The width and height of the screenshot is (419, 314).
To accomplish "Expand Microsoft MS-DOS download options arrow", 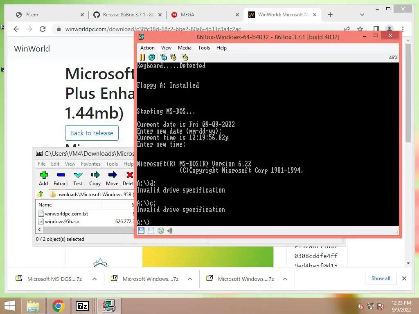I will coord(95,279).
